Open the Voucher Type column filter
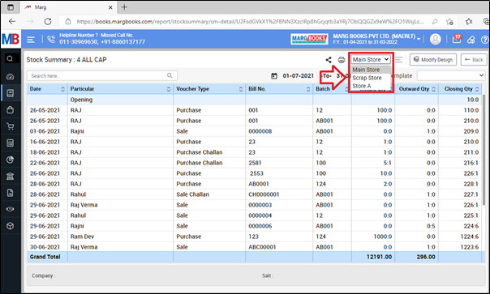 [241, 89]
